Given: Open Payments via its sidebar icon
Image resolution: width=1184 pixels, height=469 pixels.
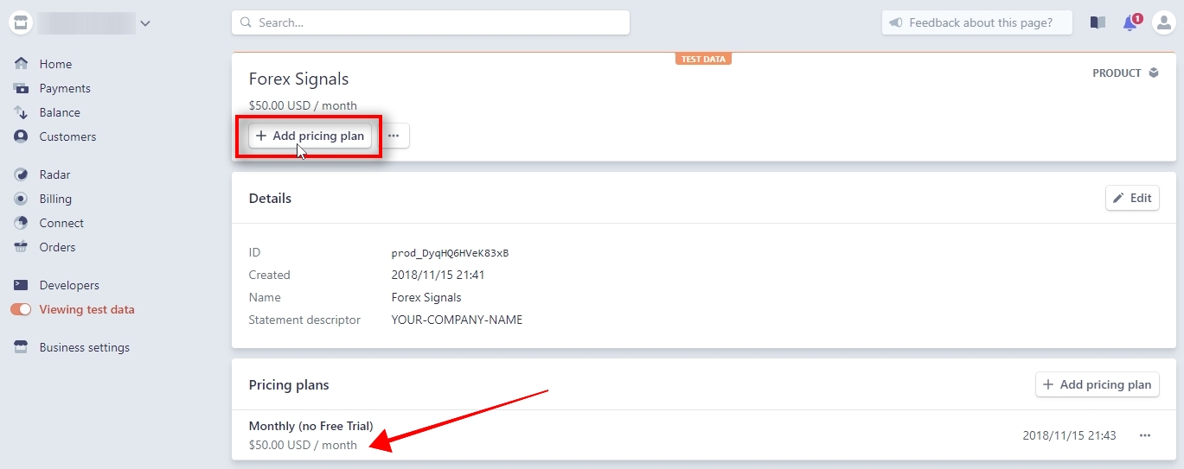Looking at the screenshot, I should (22, 88).
